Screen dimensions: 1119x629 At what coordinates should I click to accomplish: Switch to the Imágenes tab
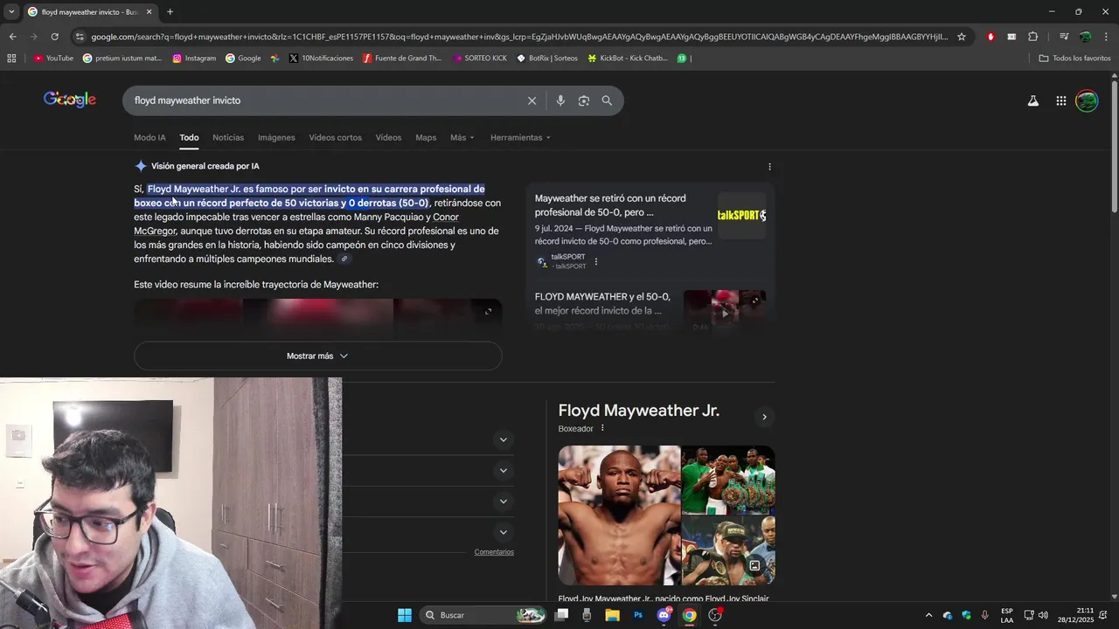pos(276,137)
